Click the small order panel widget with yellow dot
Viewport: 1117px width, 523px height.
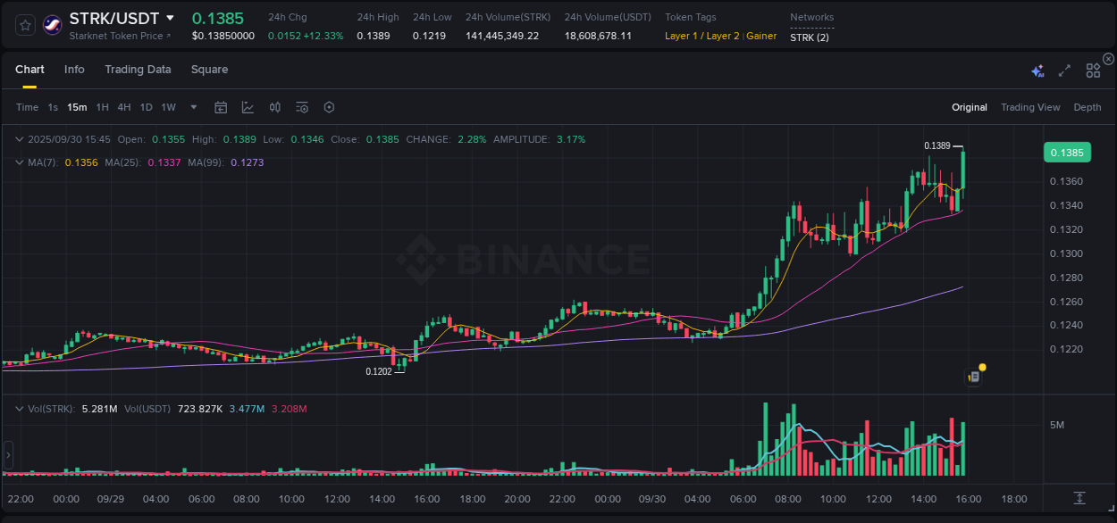(974, 376)
